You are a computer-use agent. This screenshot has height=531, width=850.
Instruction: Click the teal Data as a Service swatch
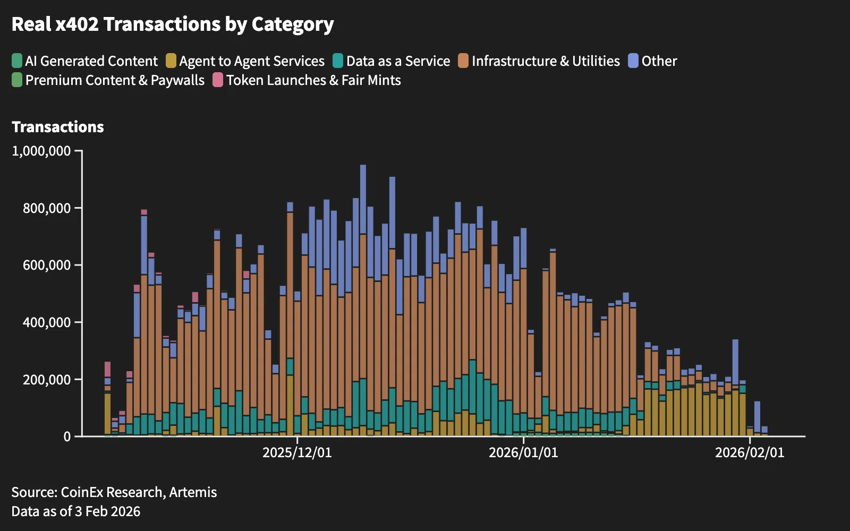(x=338, y=61)
